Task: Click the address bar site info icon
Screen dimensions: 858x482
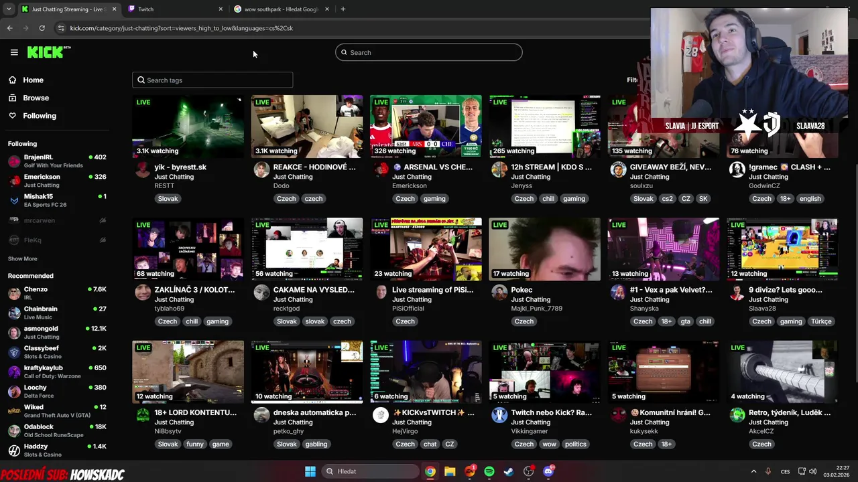Action: (61, 28)
